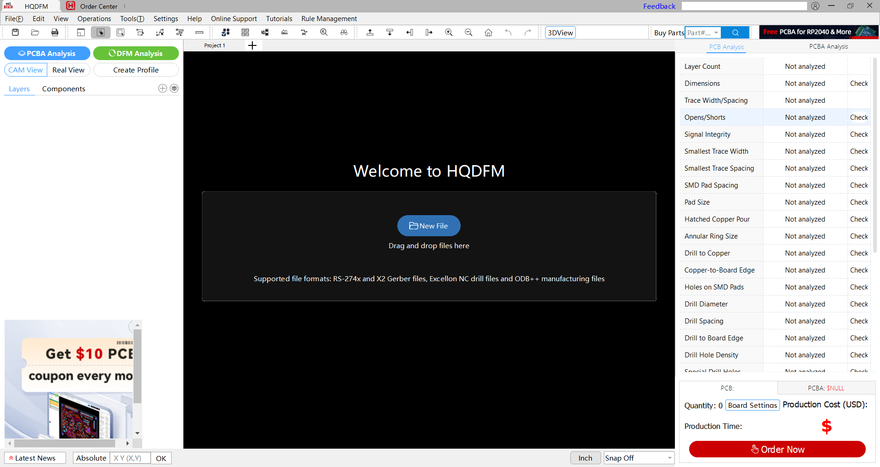
Task: Open the user account icon
Action: coord(815,6)
